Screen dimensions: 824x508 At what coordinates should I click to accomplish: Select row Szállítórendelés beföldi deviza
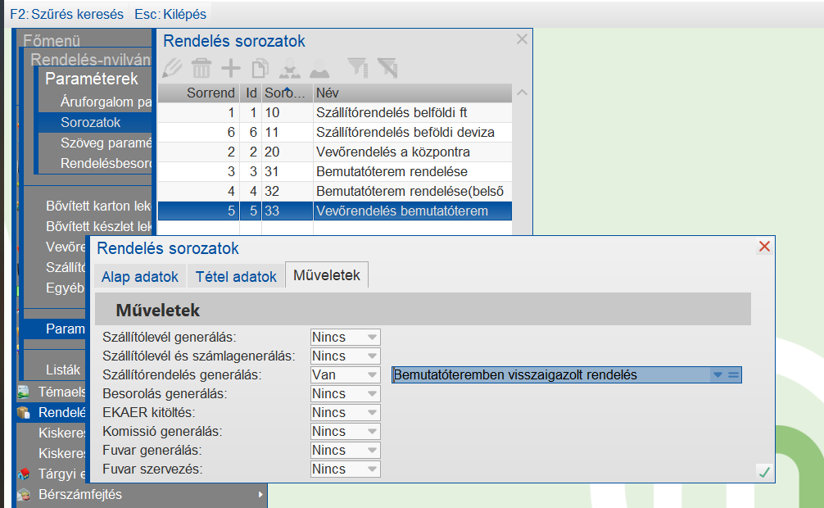(335, 132)
